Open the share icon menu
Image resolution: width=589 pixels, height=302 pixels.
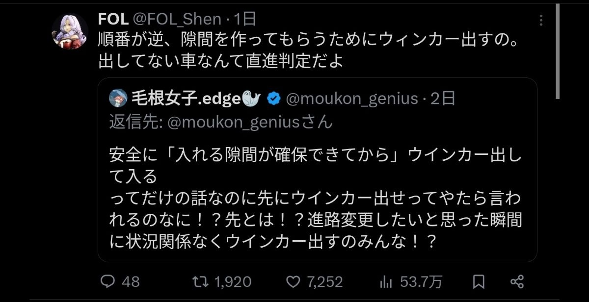[516, 281]
